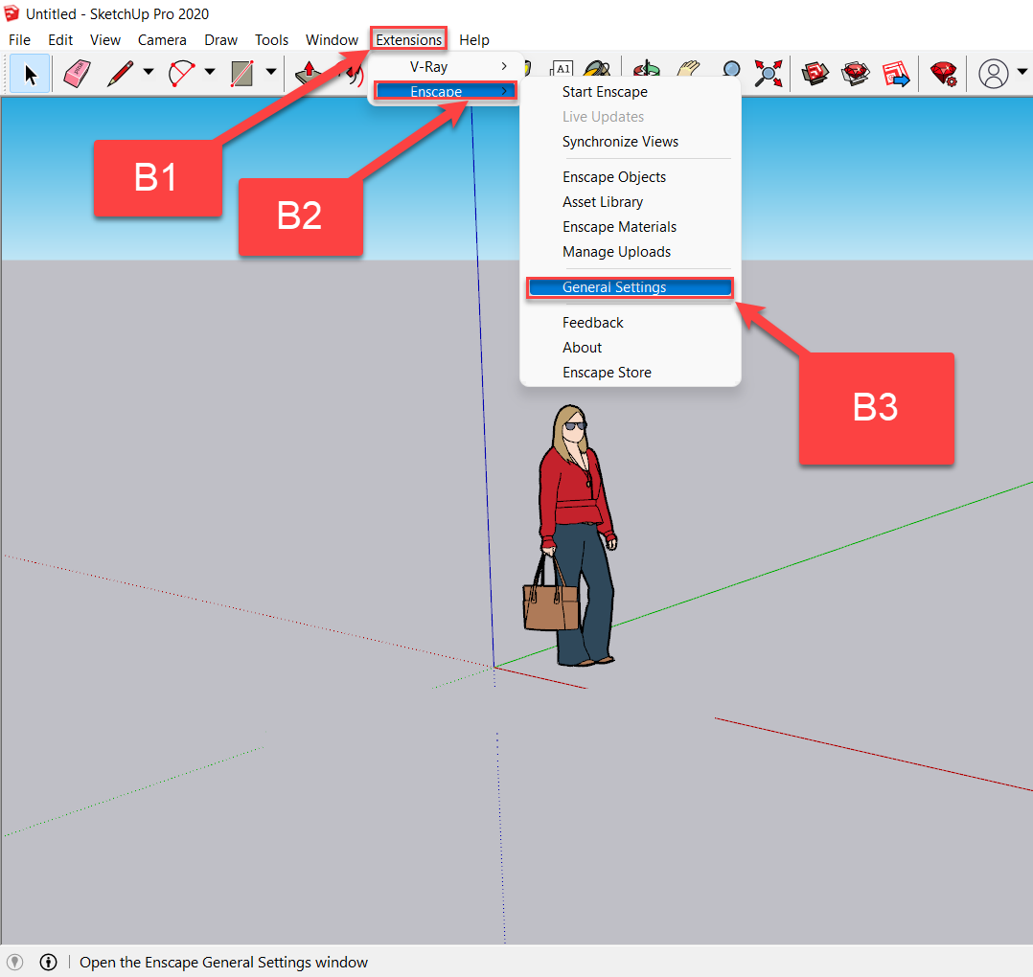Image resolution: width=1033 pixels, height=977 pixels.
Task: Open the Extensions menu
Action: pos(408,39)
